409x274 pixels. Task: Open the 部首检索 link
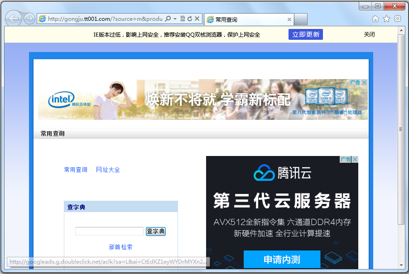(121, 247)
